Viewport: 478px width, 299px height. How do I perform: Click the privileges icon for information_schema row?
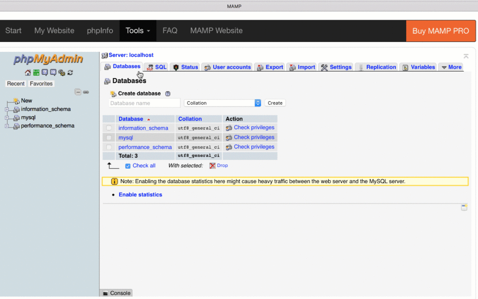pyautogui.click(x=229, y=128)
